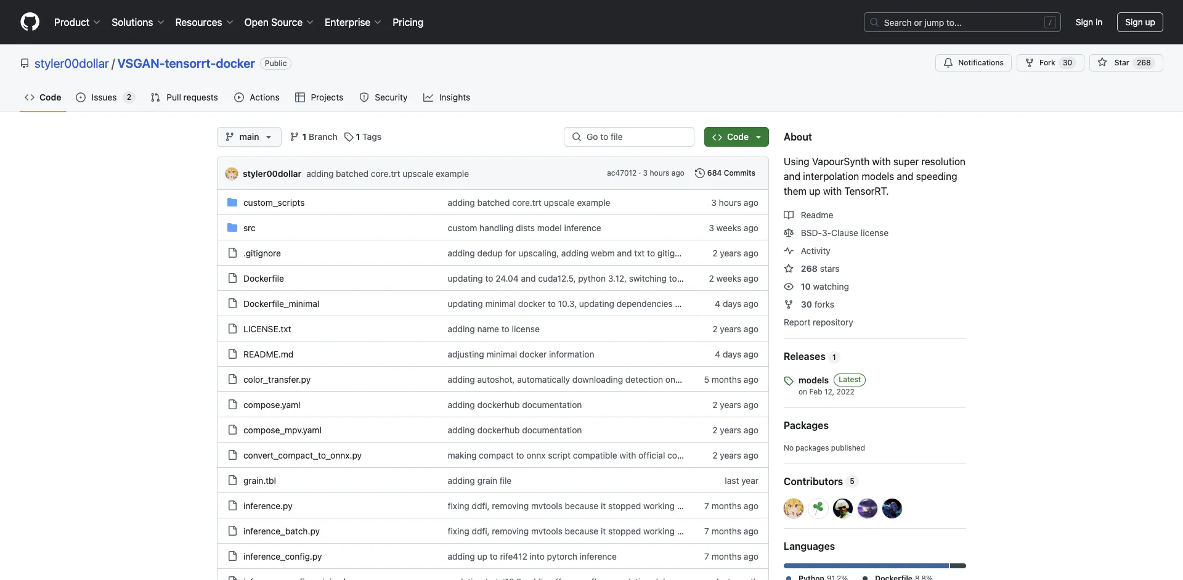The width and height of the screenshot is (1183, 580).
Task: Click the branch icon next to 1 Branch
Action: click(x=295, y=137)
